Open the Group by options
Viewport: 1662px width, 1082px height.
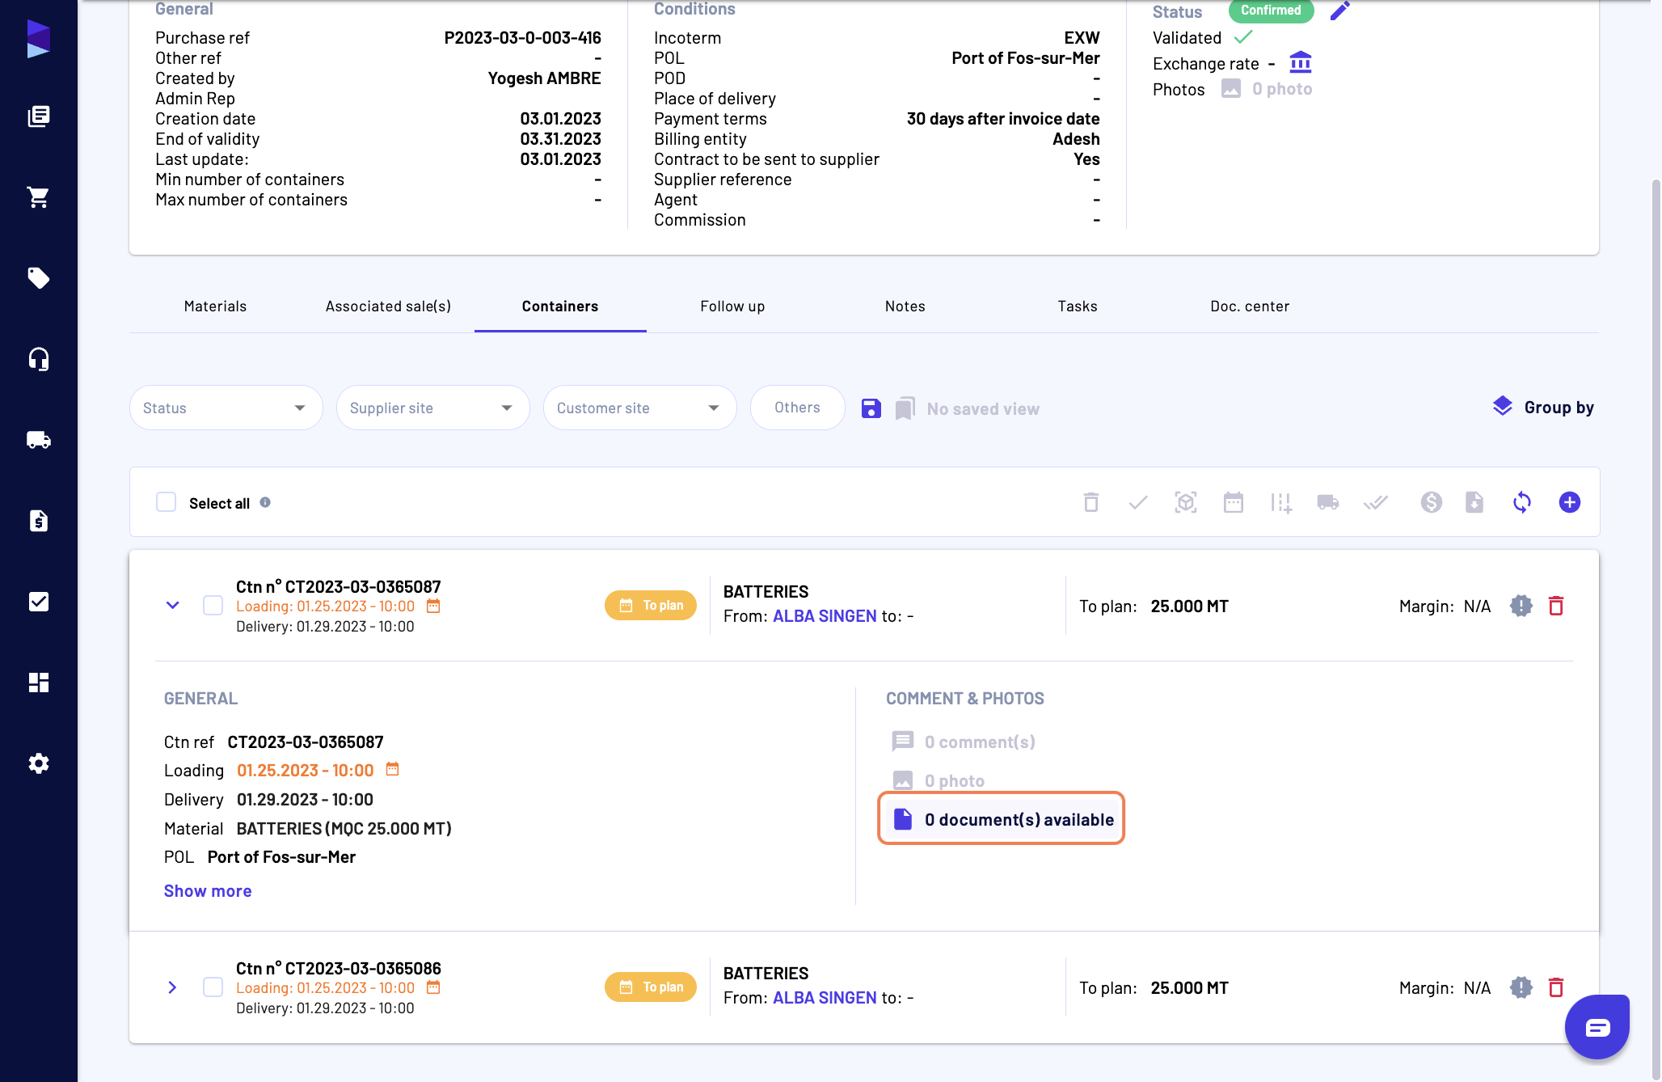1543,407
